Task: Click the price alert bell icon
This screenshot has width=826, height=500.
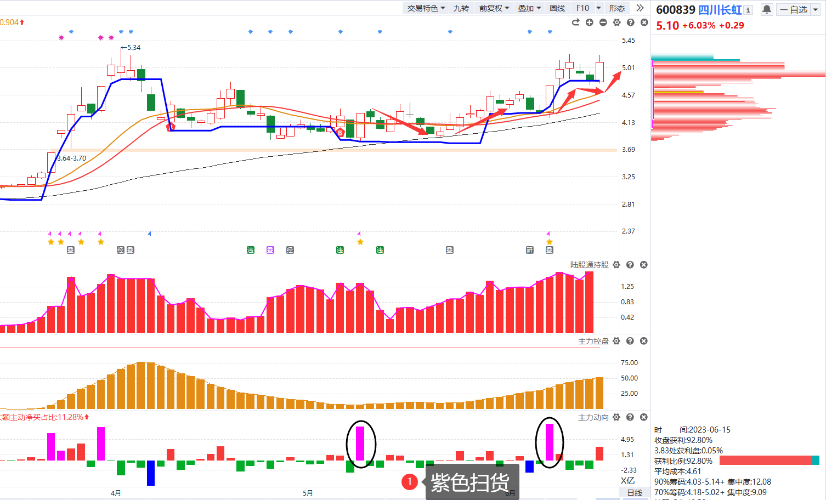Action: tap(767, 9)
